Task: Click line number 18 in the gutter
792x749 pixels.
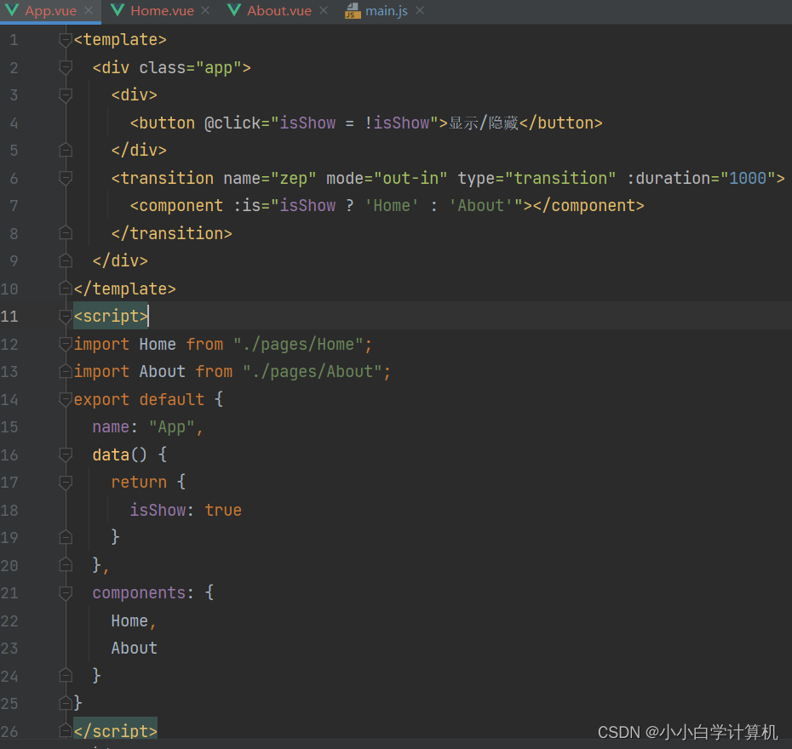Action: [x=9, y=511]
